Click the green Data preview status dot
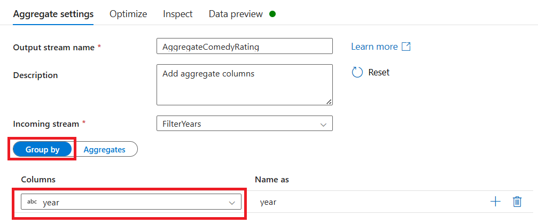538x223 pixels. (x=272, y=14)
